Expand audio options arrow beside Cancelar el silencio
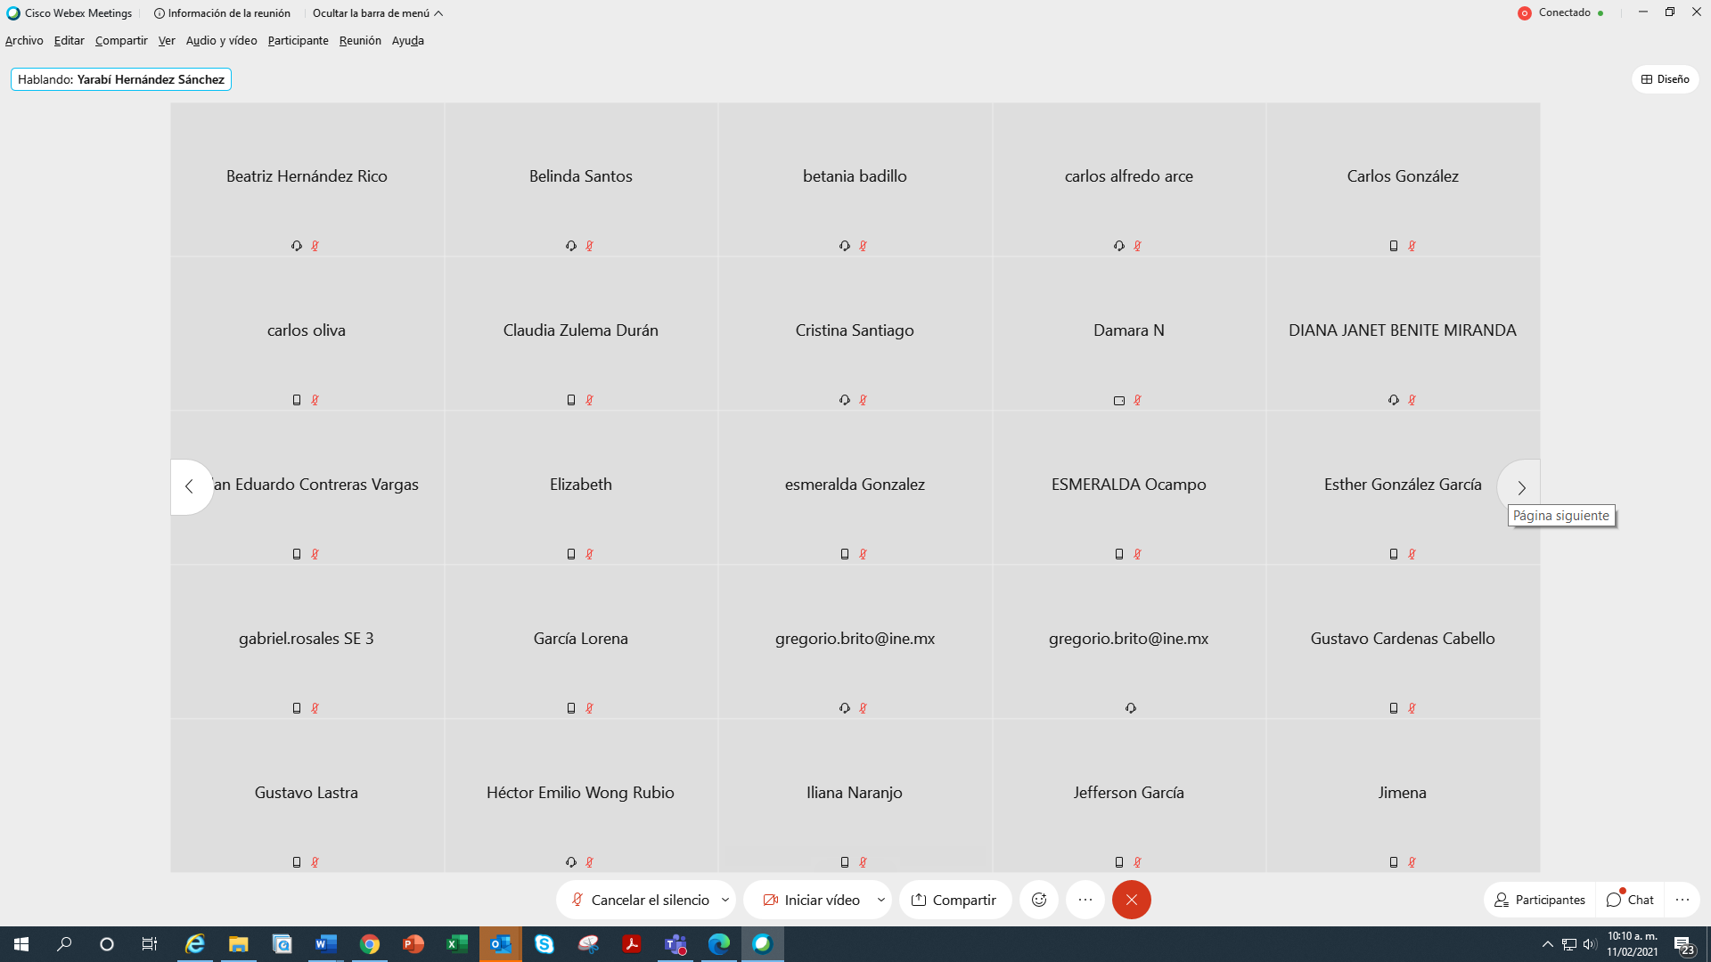The image size is (1711, 962). point(725,901)
